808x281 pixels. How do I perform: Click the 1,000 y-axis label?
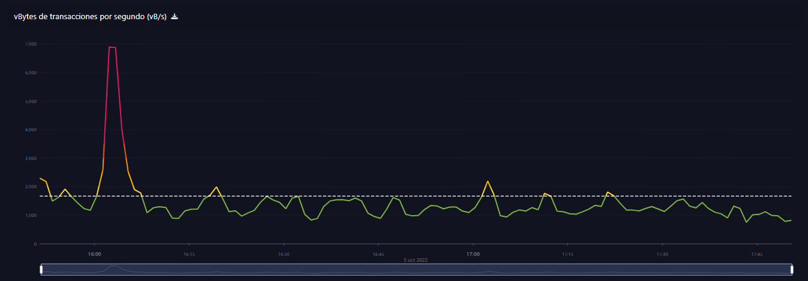31,215
